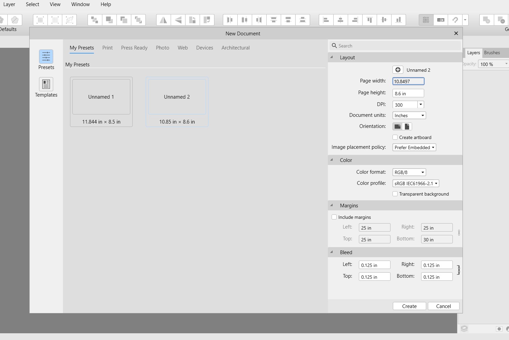Close the New Document dialog

(456, 33)
